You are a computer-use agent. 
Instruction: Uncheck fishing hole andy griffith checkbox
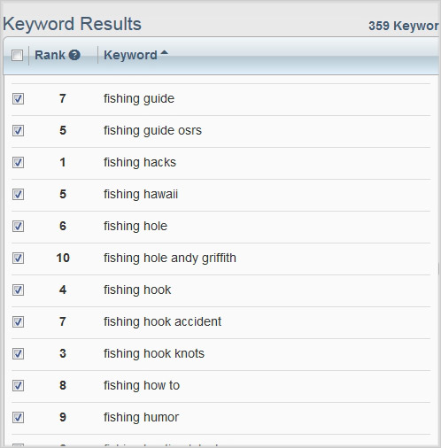[18, 258]
